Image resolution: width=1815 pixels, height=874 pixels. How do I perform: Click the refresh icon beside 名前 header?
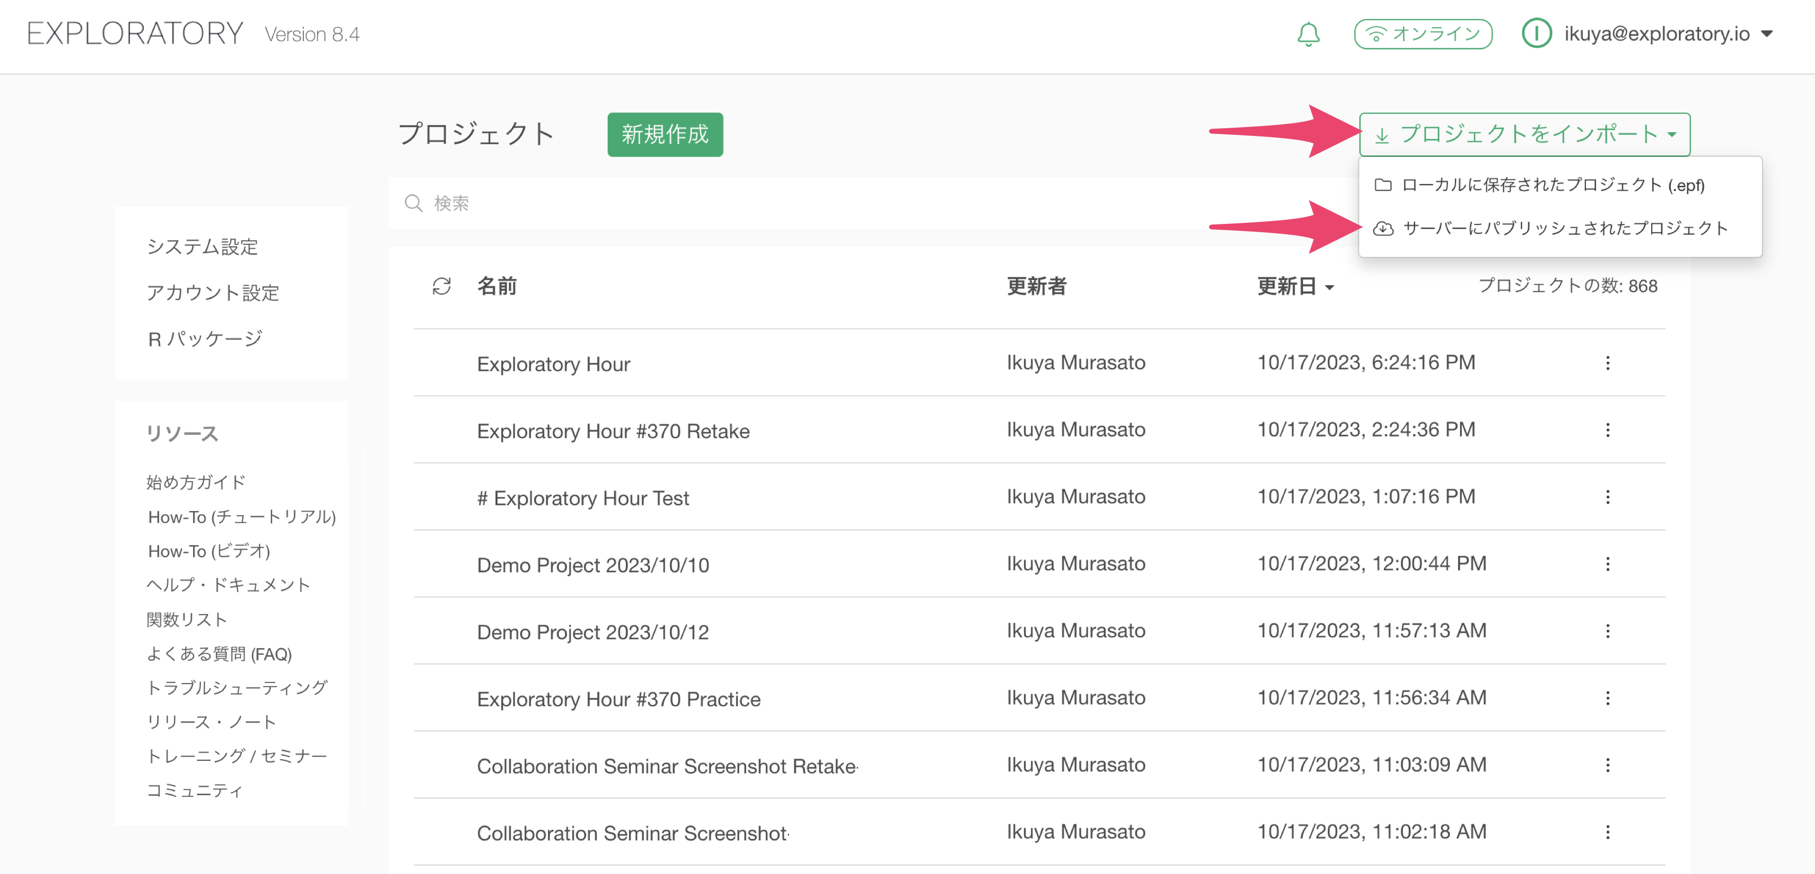pyautogui.click(x=442, y=286)
